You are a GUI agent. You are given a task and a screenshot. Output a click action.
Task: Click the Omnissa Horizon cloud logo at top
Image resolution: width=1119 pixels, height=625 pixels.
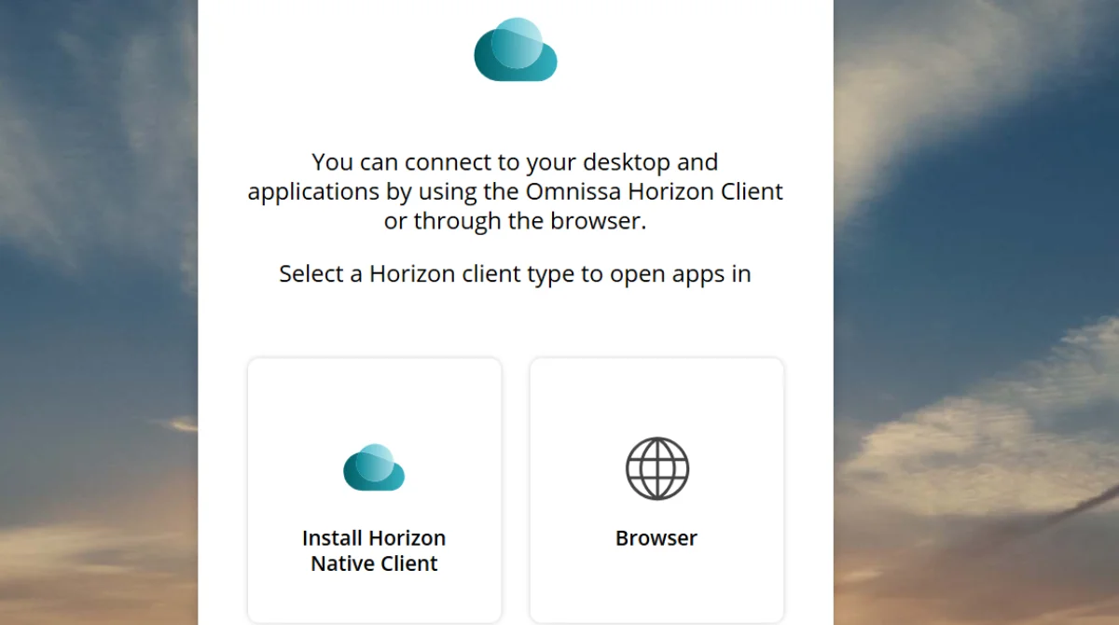pos(516,49)
